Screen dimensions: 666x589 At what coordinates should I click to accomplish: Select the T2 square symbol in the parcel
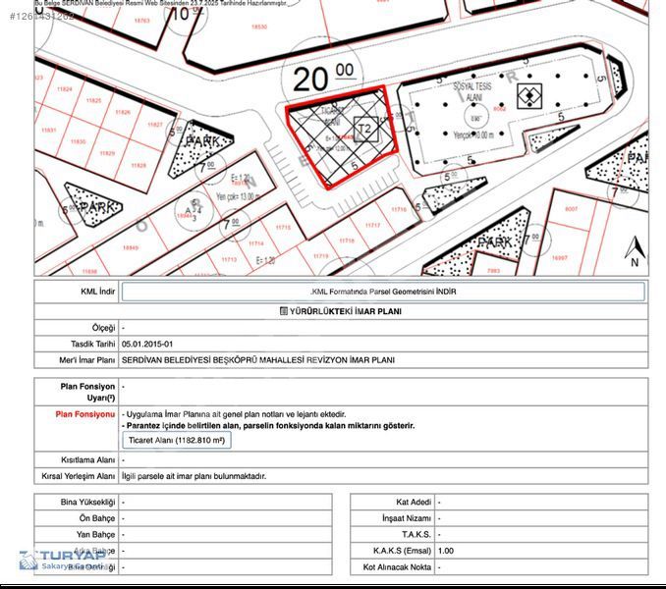click(x=365, y=129)
